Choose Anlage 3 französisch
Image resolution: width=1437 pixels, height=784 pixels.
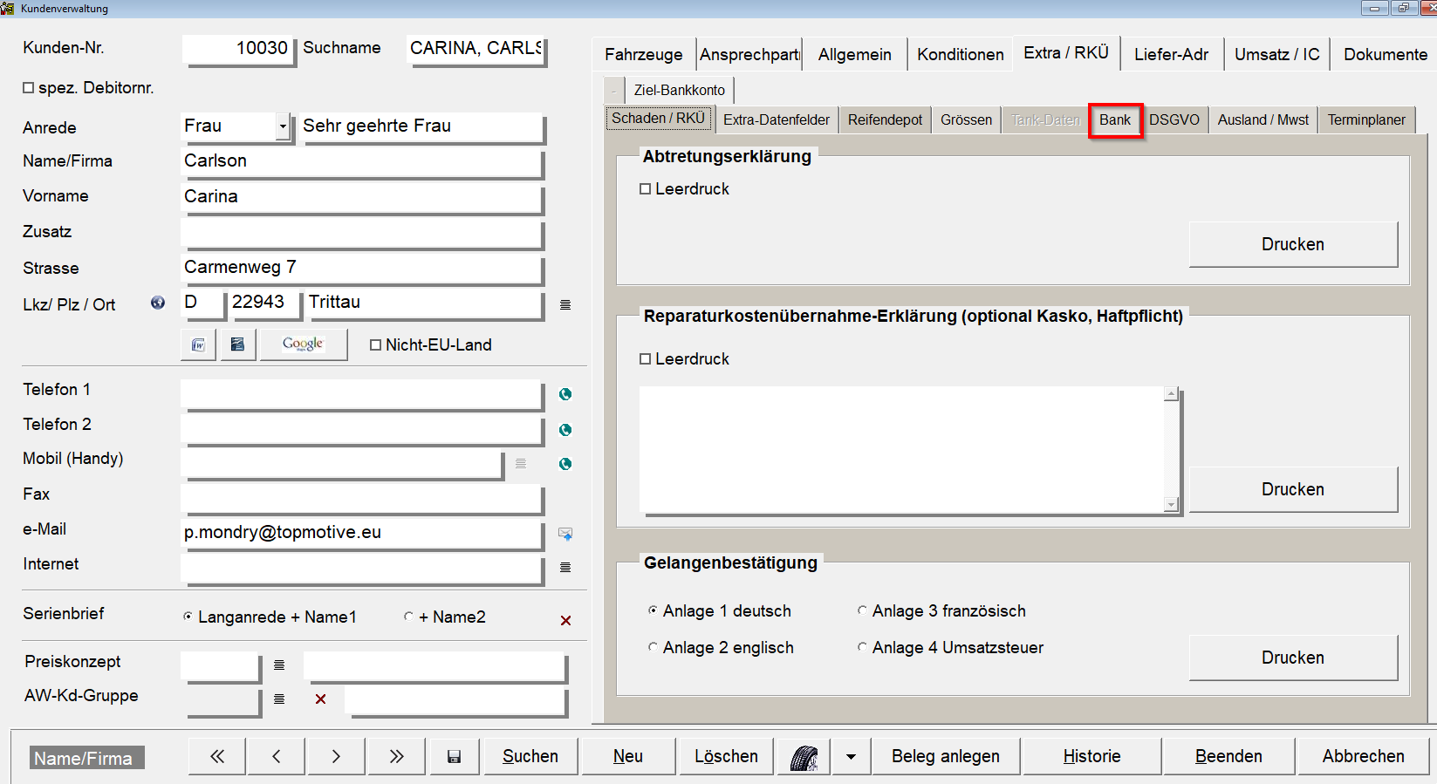coord(862,610)
